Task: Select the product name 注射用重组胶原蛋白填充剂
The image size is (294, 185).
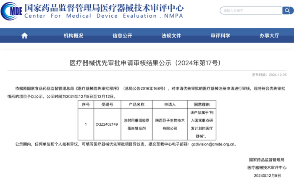Action: (136, 124)
